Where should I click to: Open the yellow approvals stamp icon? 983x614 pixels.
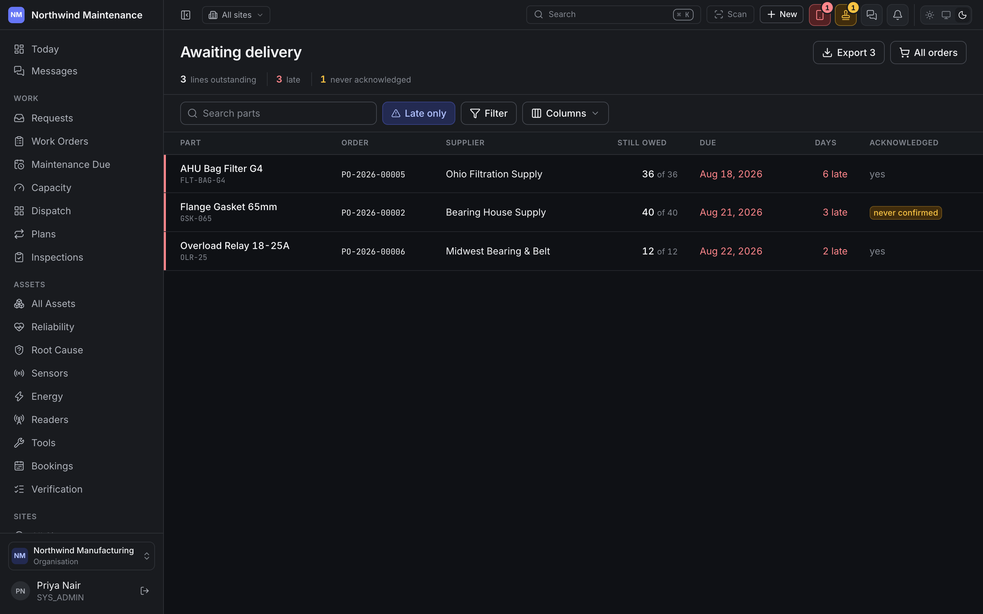[x=845, y=15]
